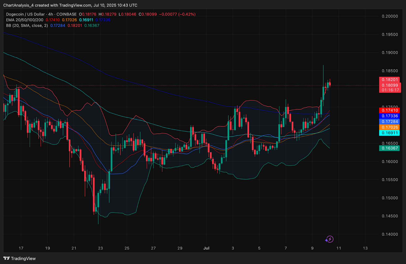Click the date label 3 on time axis
This screenshot has width=406, height=264.
[233, 248]
